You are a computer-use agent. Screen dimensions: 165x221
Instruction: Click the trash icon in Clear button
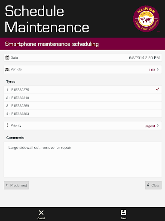point(148,185)
